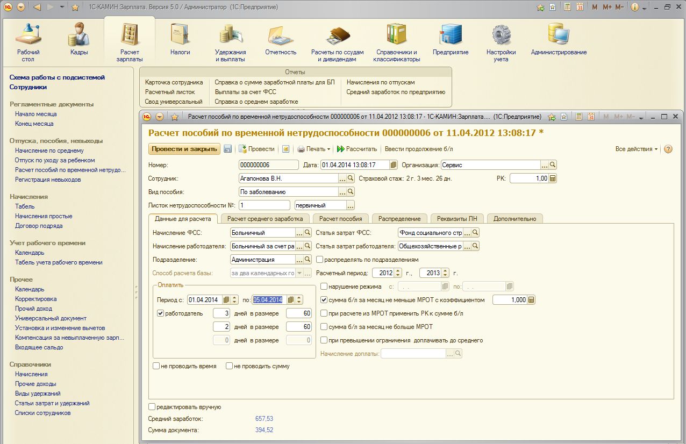Select the Данные для расчета tab
Screen dimensions: 686x444
tap(183, 219)
